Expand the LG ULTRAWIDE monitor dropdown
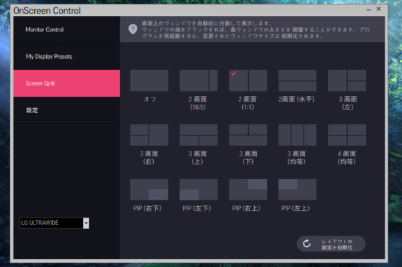 tap(86, 223)
